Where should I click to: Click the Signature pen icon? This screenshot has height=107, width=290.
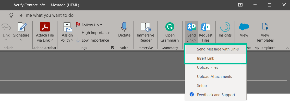(x=21, y=27)
